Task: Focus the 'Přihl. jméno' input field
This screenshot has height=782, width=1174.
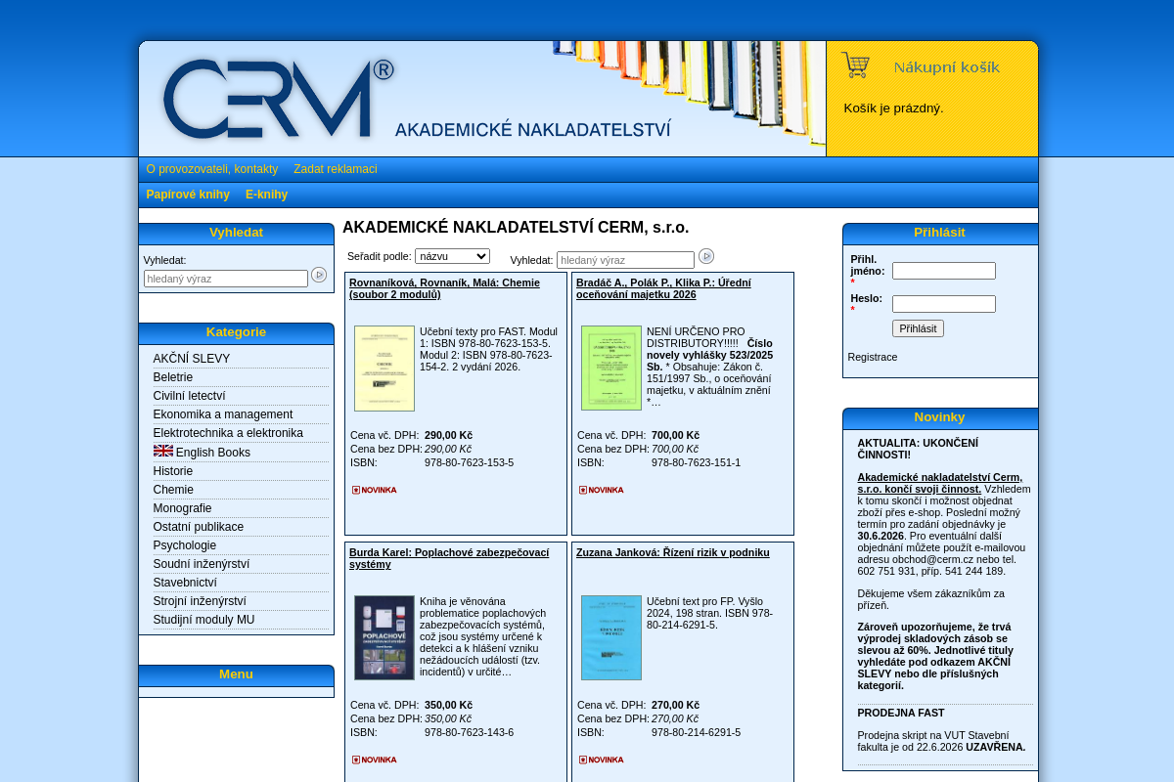Action: [x=944, y=271]
